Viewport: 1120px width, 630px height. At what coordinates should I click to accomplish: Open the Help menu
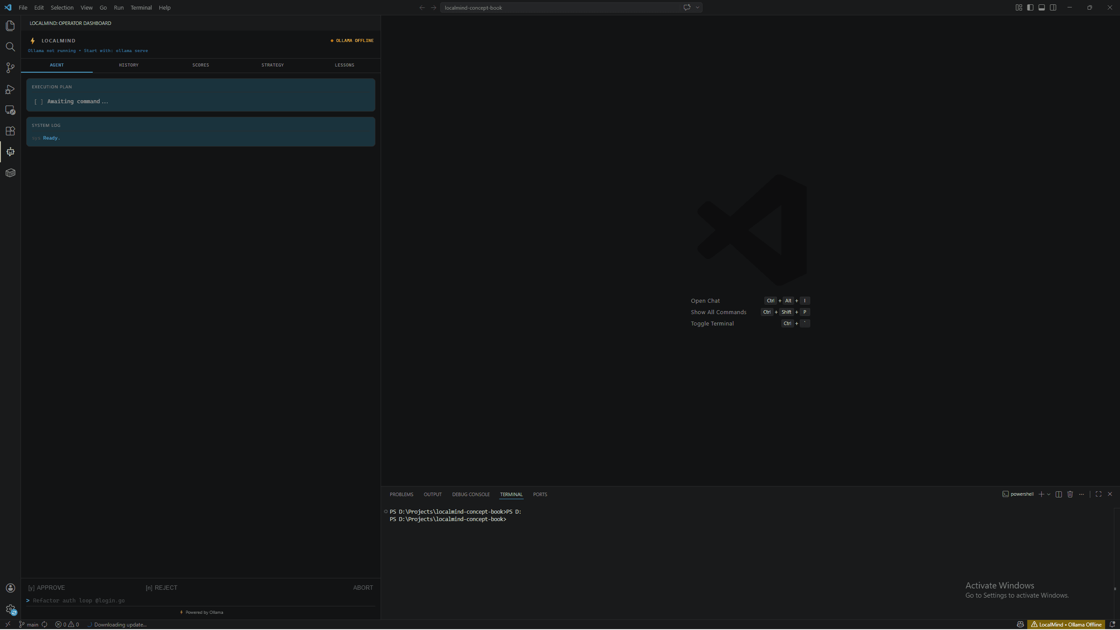point(164,7)
